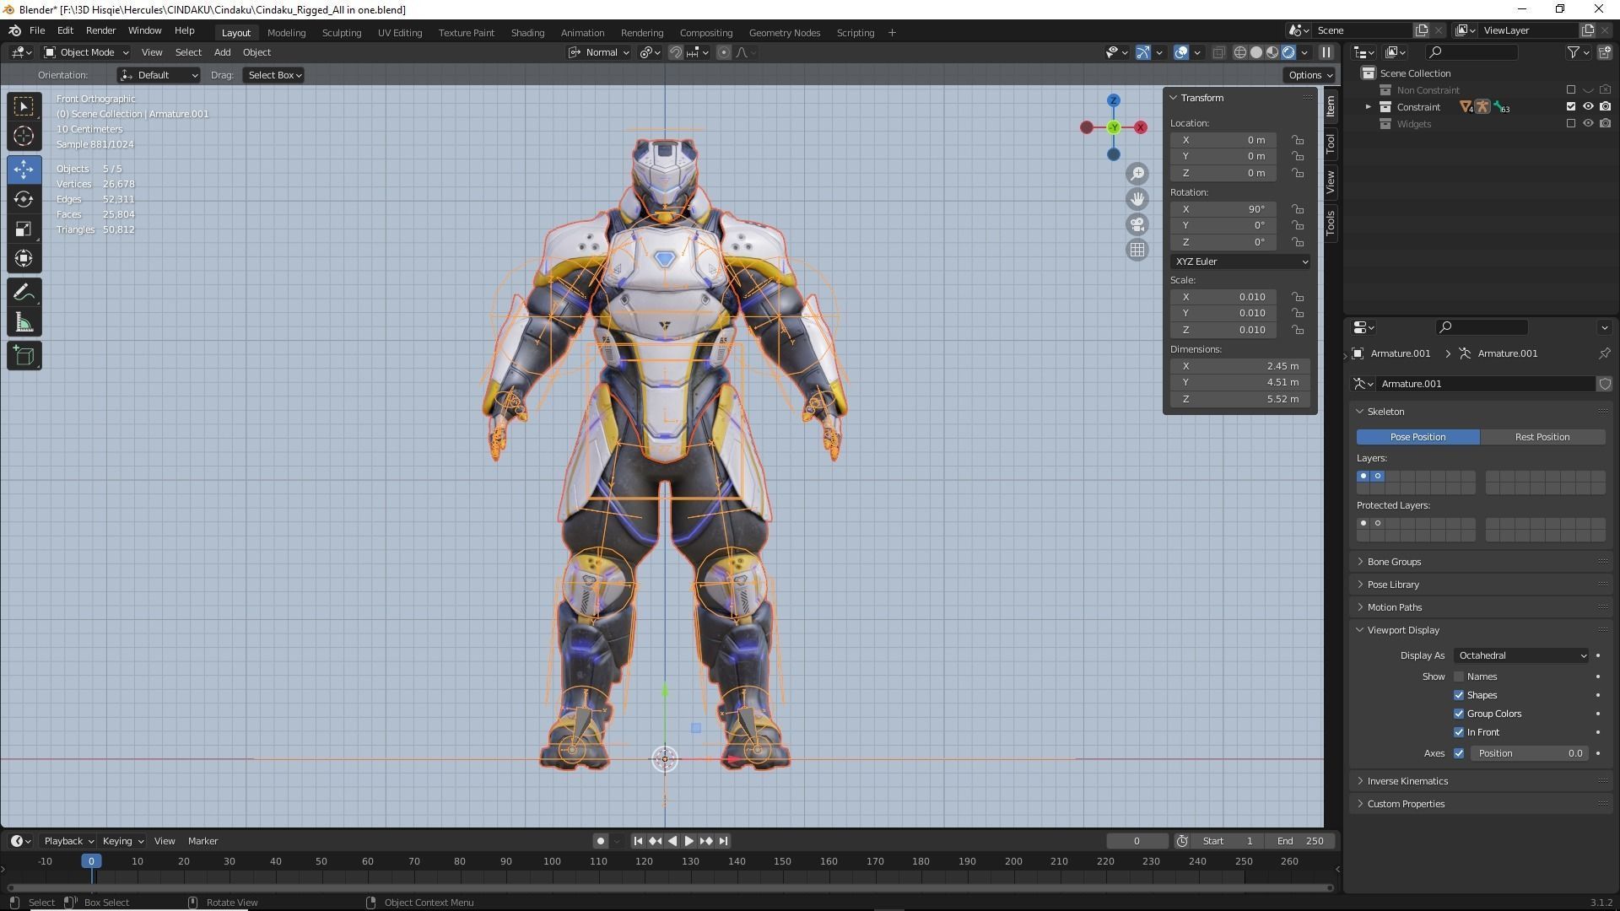This screenshot has width=1620, height=911.
Task: Click the outliner filter funnel icon
Action: tap(1574, 52)
